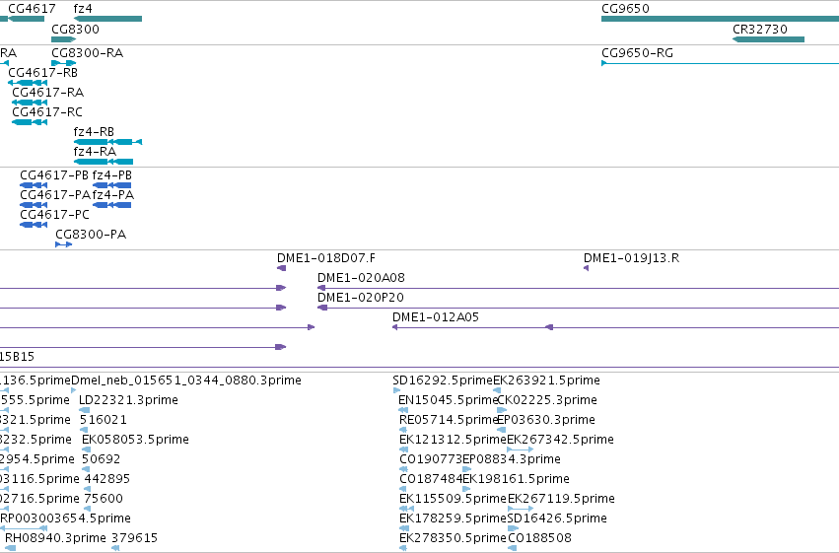
Task: Click the CR32730 gene feature
Action: (768, 39)
